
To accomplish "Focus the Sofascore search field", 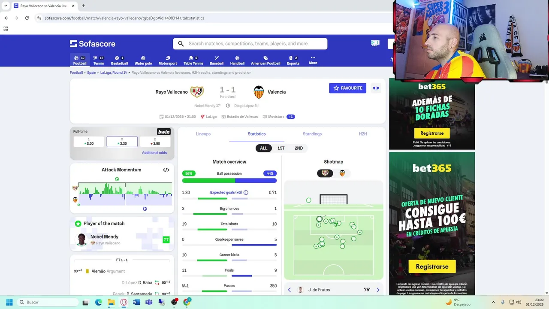I will pyautogui.click(x=250, y=44).
